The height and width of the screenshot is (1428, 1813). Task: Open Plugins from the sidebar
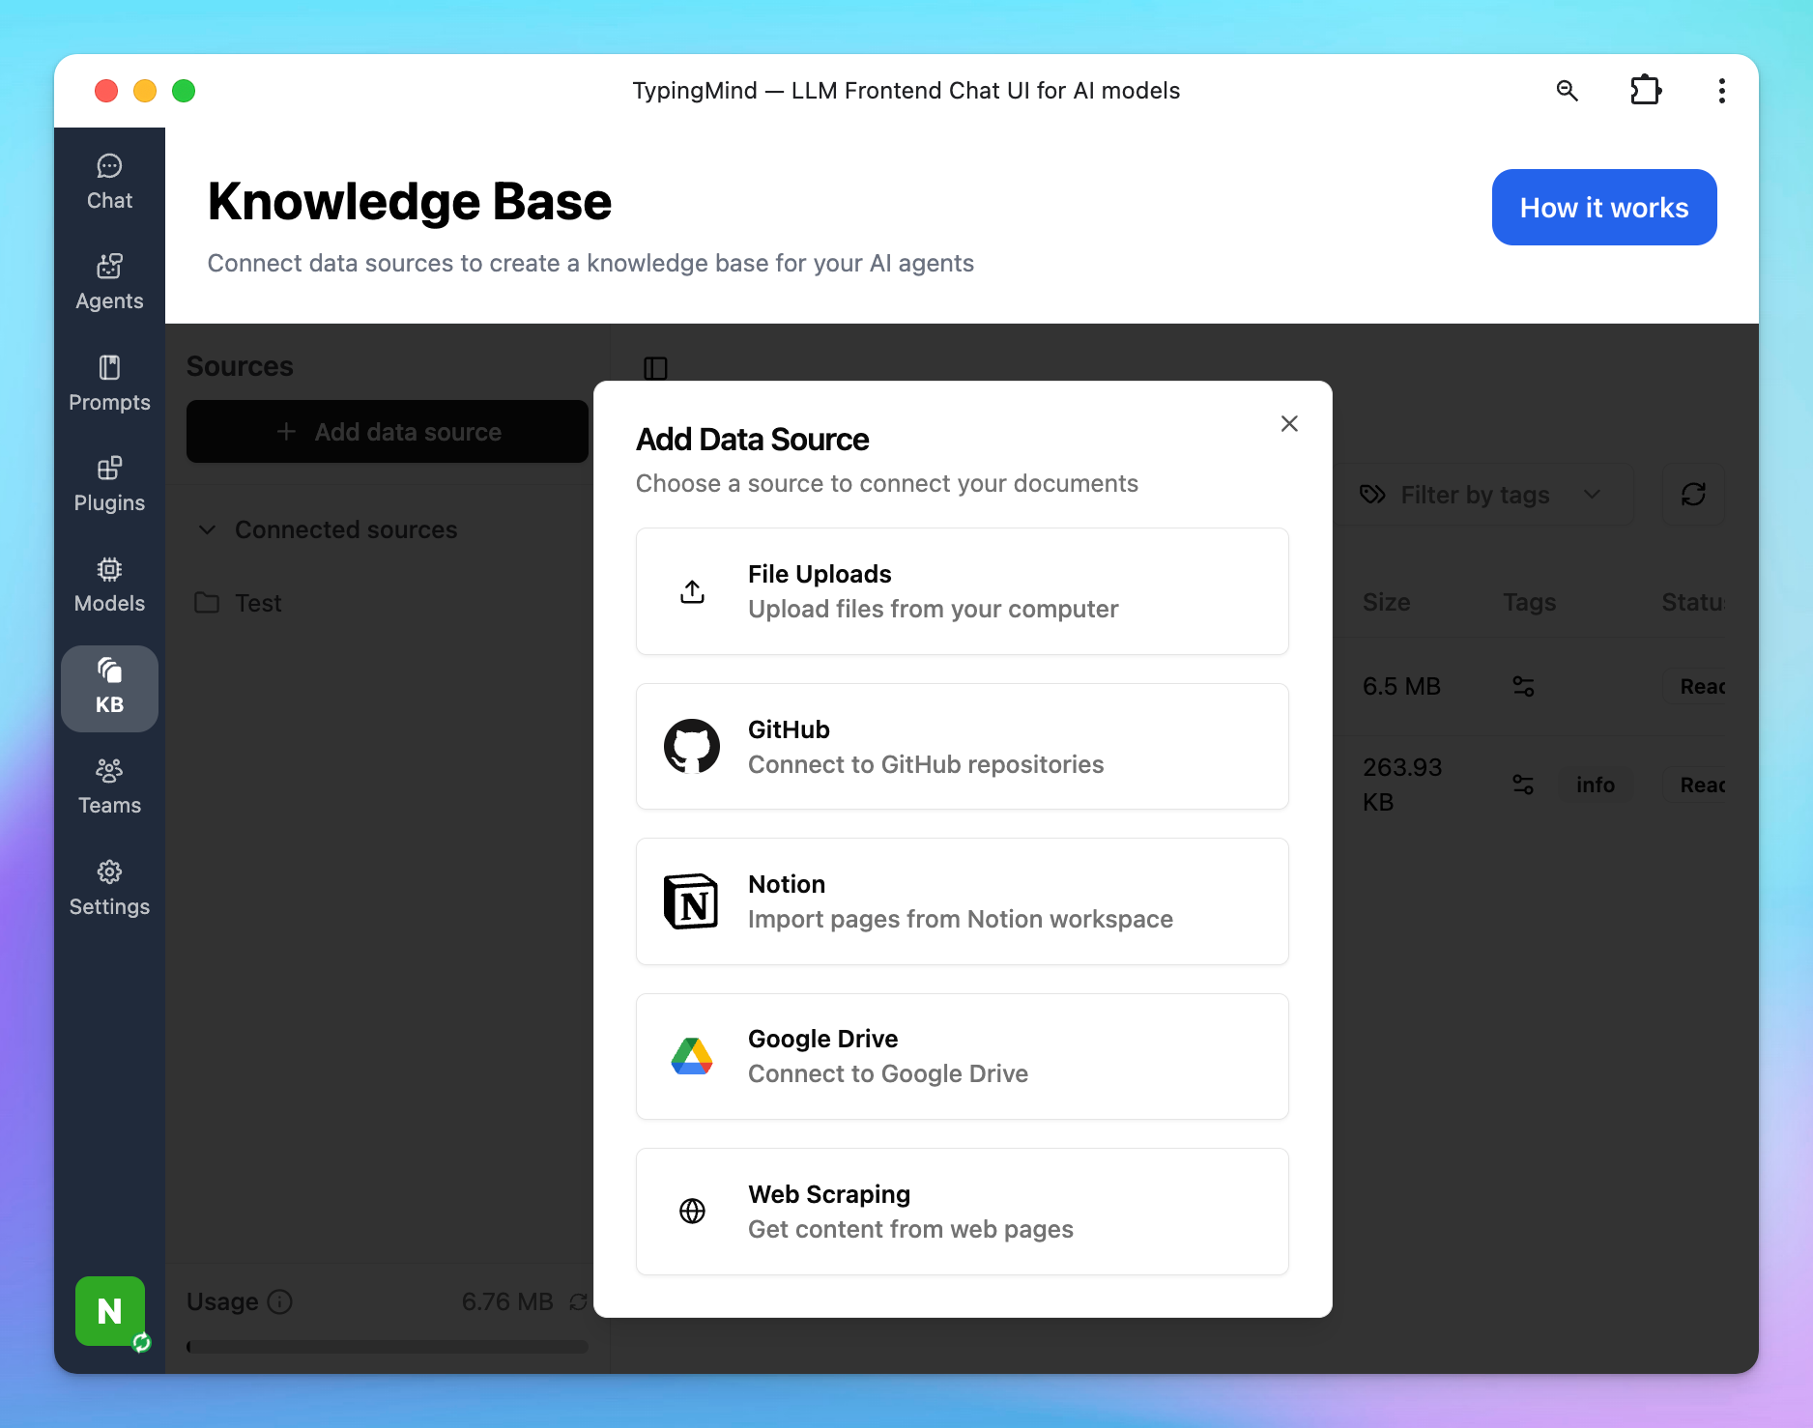click(x=109, y=485)
